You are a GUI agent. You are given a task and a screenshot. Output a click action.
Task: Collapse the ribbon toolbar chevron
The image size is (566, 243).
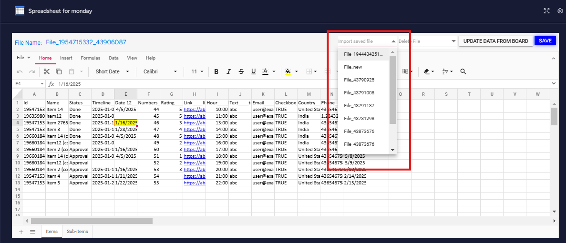[554, 58]
